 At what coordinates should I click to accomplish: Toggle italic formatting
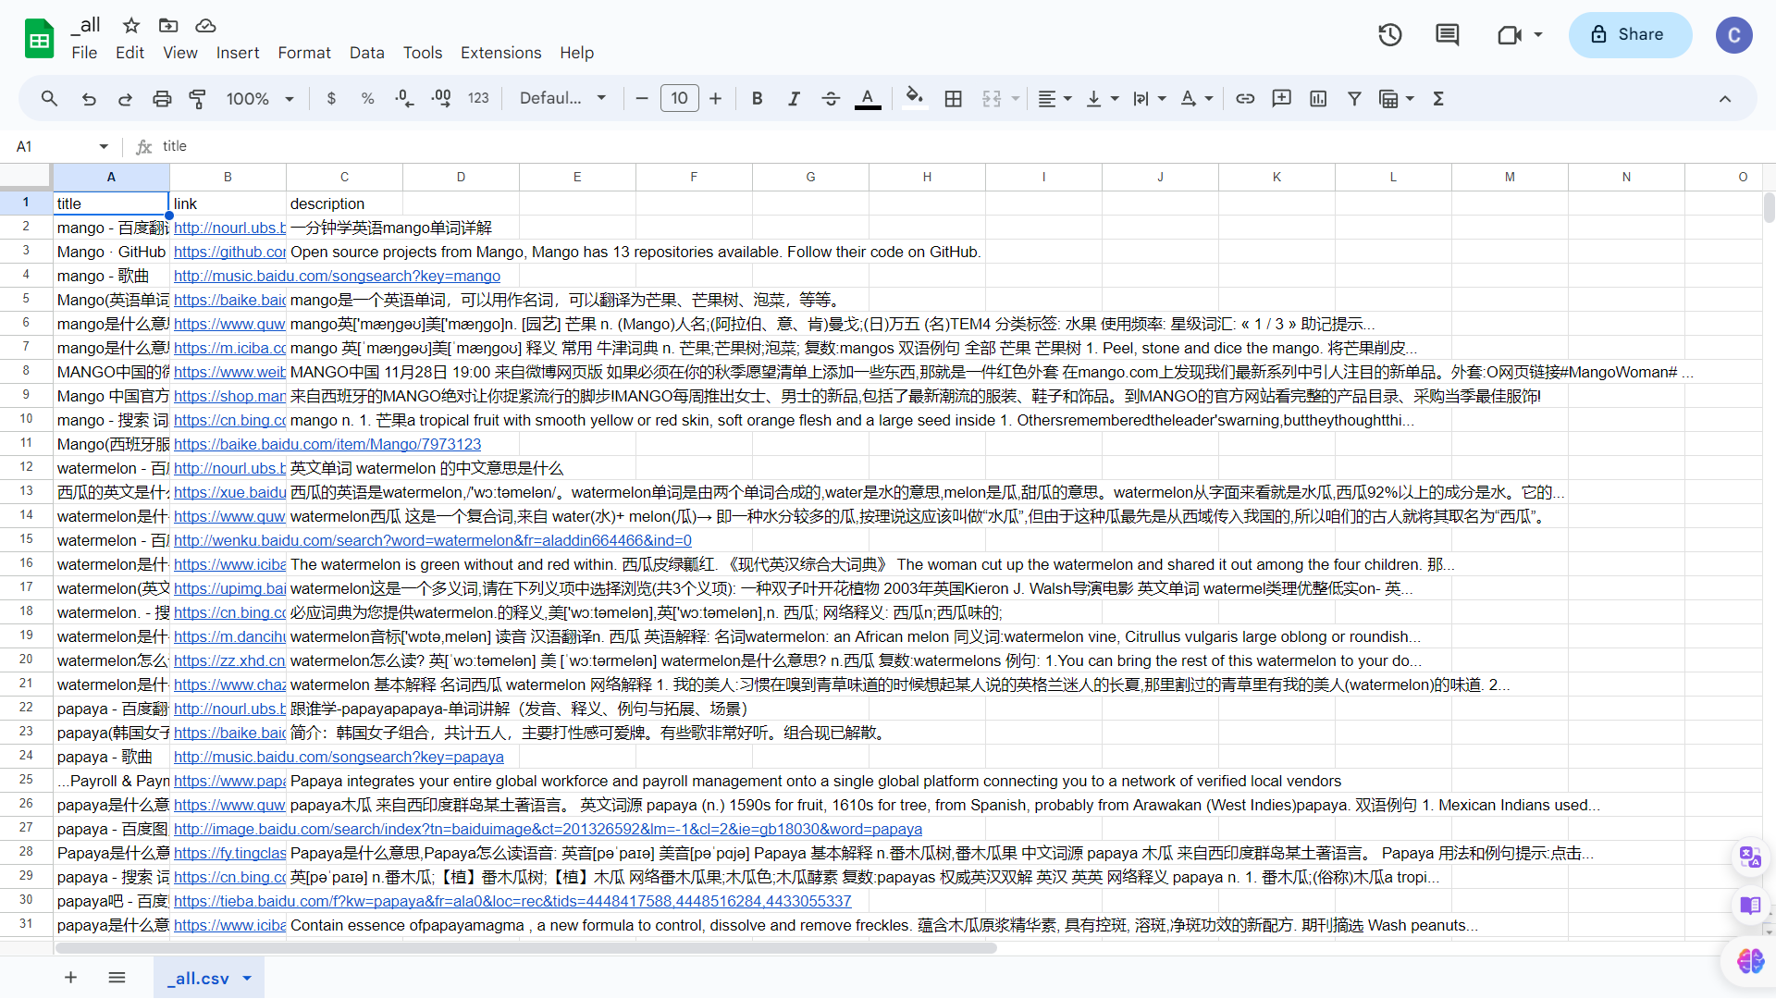click(794, 99)
